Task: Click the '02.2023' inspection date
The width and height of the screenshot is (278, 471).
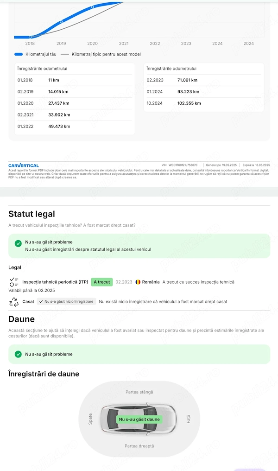Action: [x=124, y=282]
